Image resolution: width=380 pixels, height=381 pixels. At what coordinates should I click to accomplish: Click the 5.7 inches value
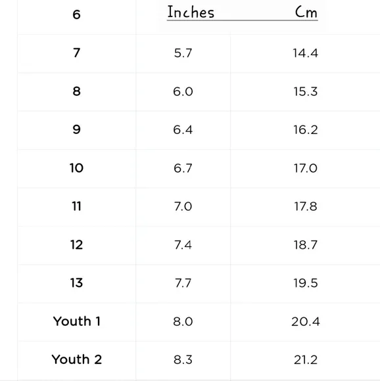coord(183,53)
